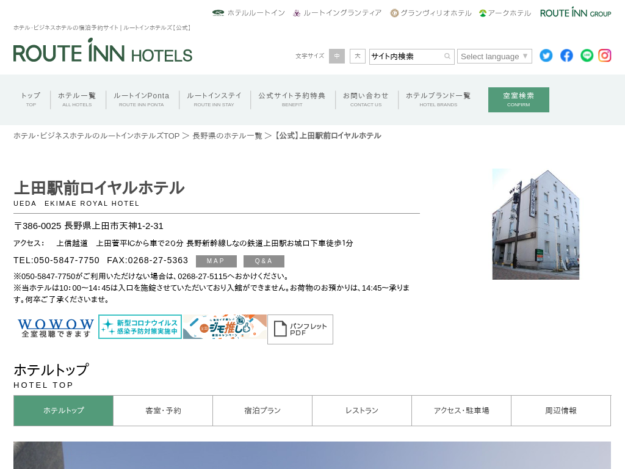
Task: Click the site search magnifier icon
Action: click(447, 56)
